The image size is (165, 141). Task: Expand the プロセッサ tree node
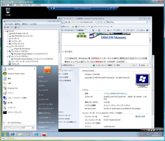tap(8, 64)
